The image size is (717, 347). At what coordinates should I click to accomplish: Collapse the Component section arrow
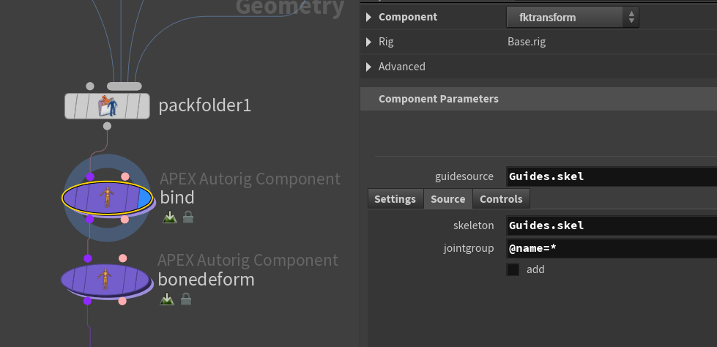pos(368,17)
